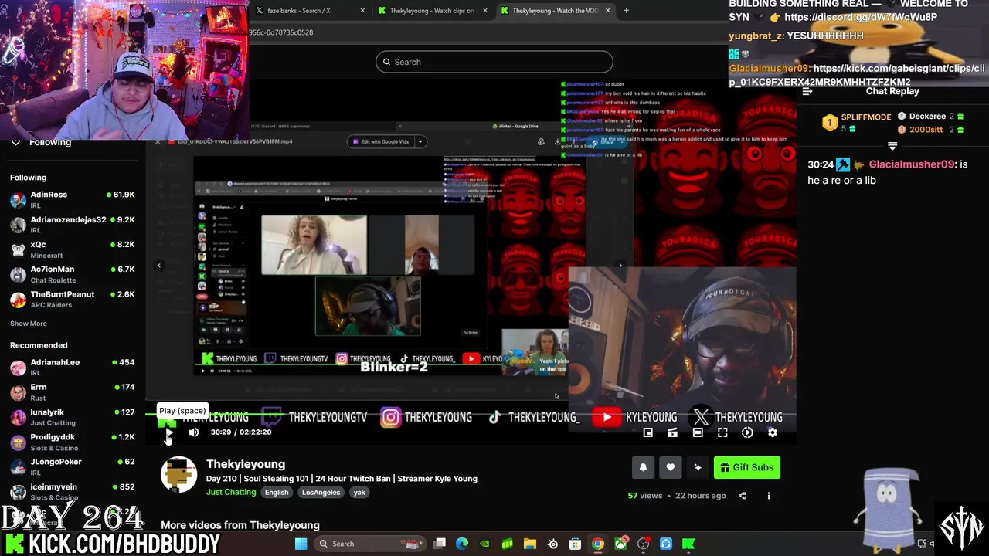Open Windows Start menu
Image resolution: width=989 pixels, height=556 pixels.
coord(301,544)
